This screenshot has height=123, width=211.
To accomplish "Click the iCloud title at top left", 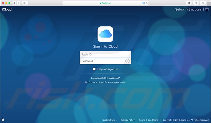I will click(7, 9).
